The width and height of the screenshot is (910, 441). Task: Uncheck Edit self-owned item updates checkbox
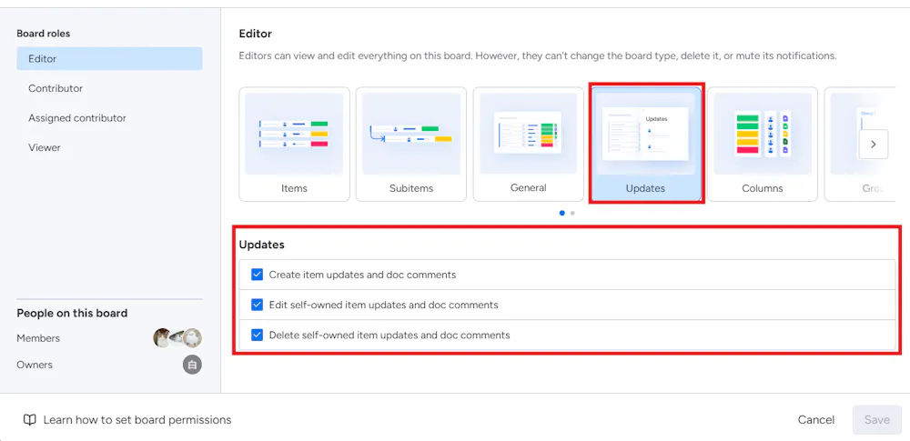coord(258,305)
